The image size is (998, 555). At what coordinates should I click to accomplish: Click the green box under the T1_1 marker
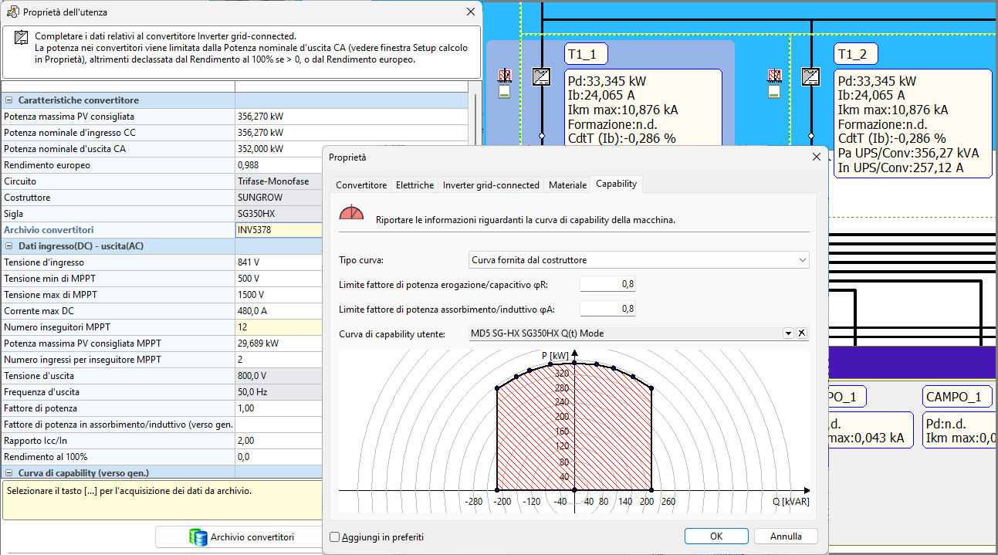505,92
